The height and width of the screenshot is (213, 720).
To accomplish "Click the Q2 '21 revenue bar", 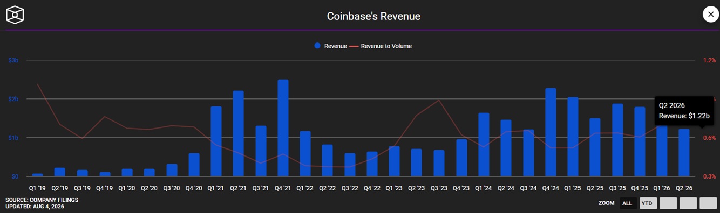I will click(x=238, y=133).
